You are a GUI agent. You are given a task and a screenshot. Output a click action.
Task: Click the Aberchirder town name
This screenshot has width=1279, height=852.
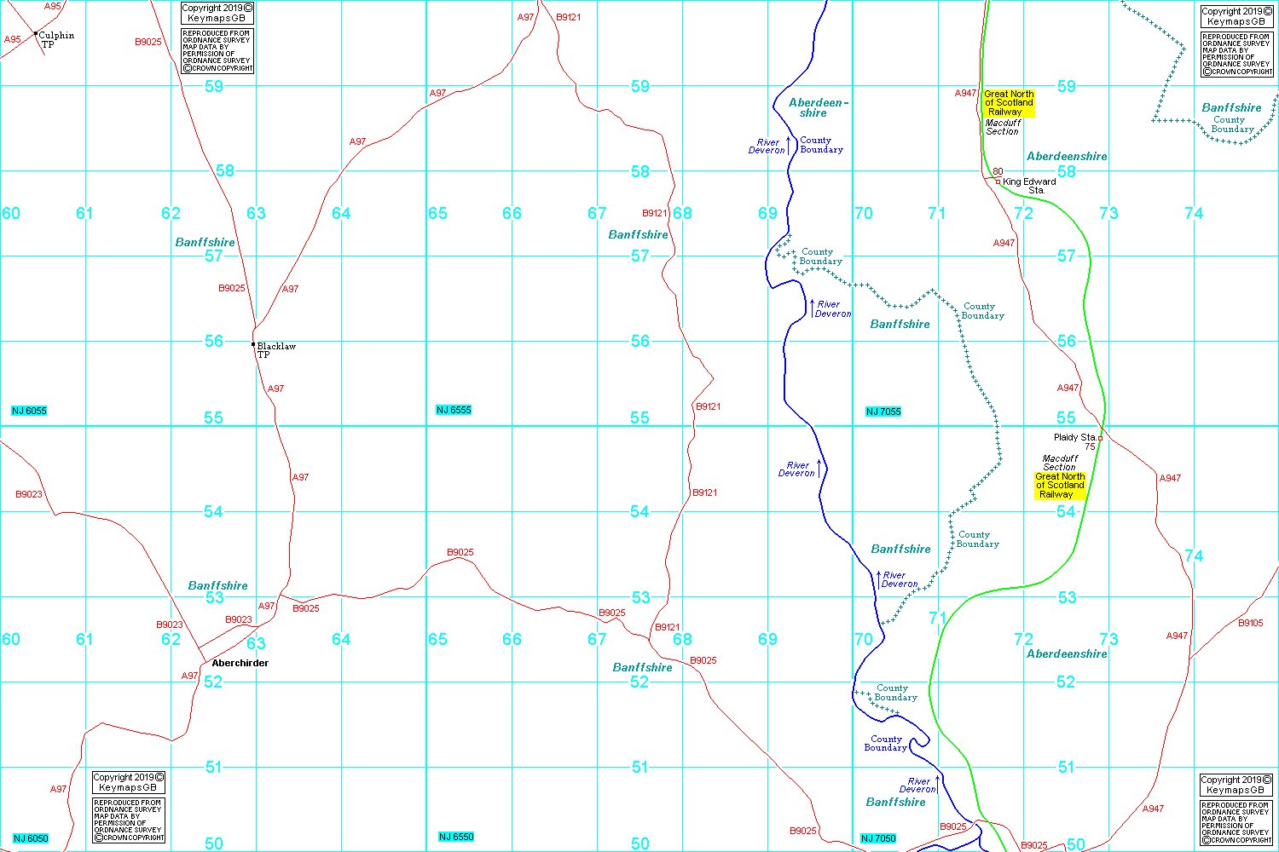point(240,663)
